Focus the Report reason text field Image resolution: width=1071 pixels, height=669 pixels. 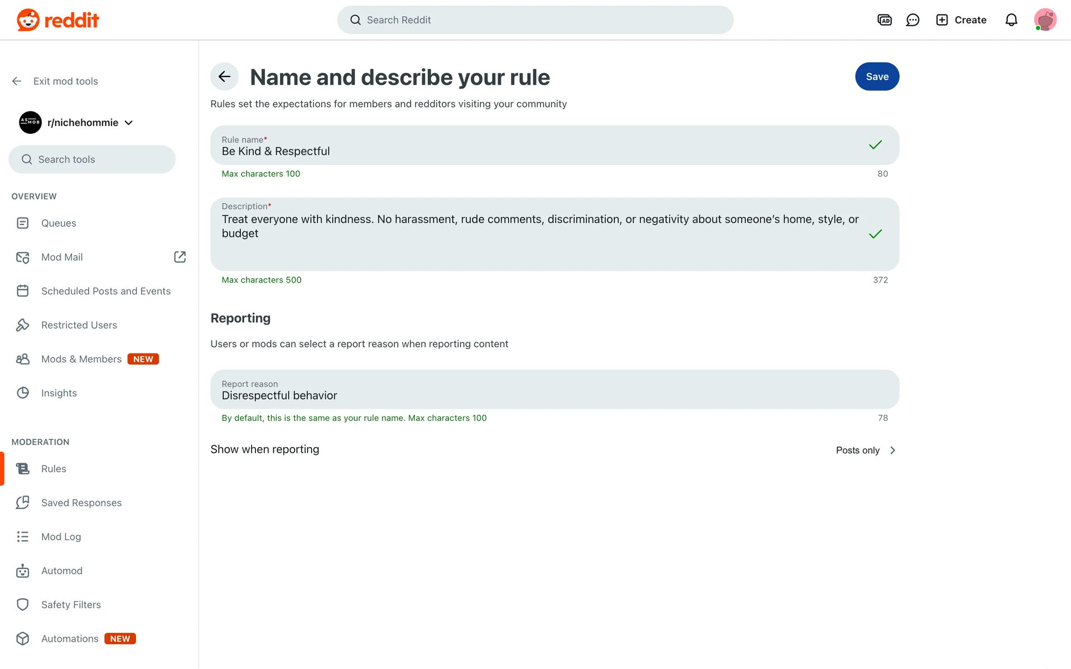coord(535,395)
